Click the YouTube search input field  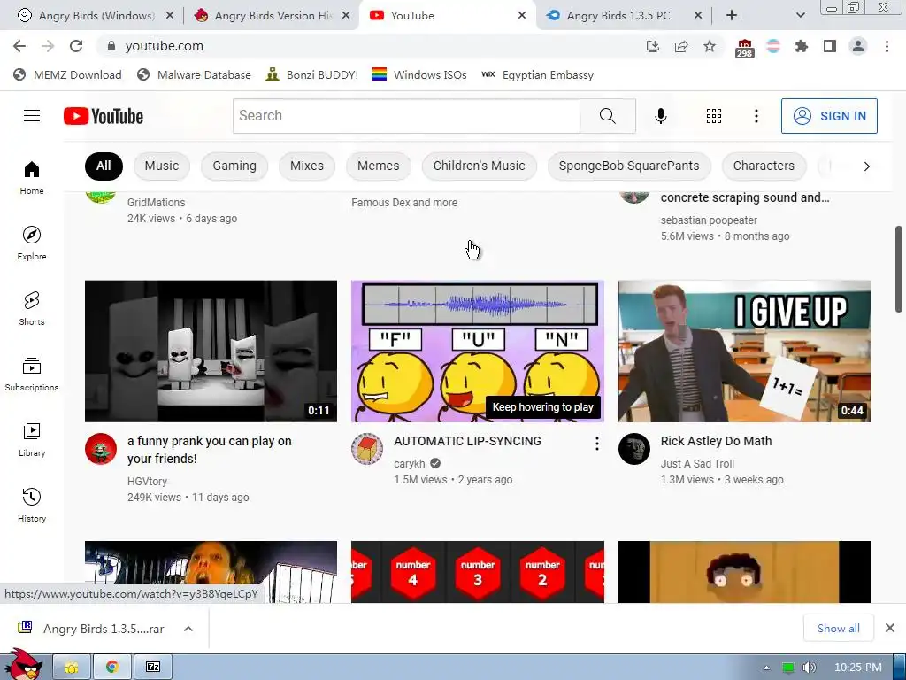(406, 116)
